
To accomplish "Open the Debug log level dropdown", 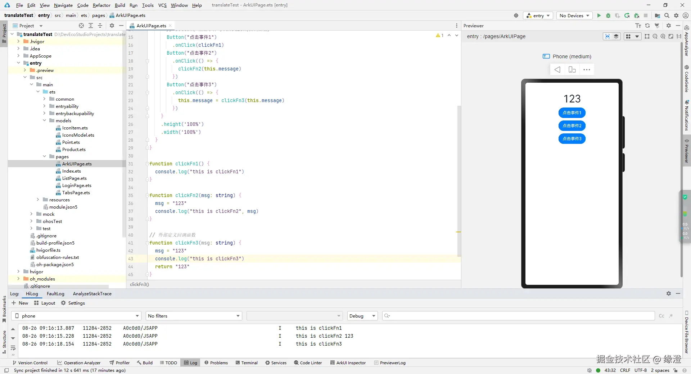I will coord(362,316).
